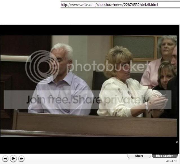Skip ahead with the fast-forward button
The height and width of the screenshot is (164, 180).
tap(21, 159)
